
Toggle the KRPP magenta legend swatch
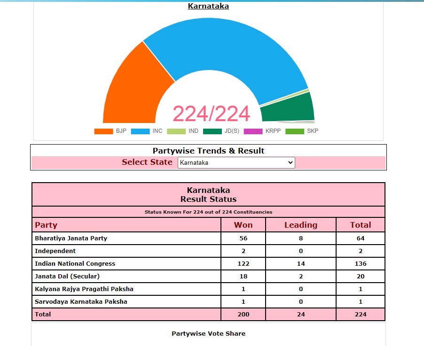253,131
